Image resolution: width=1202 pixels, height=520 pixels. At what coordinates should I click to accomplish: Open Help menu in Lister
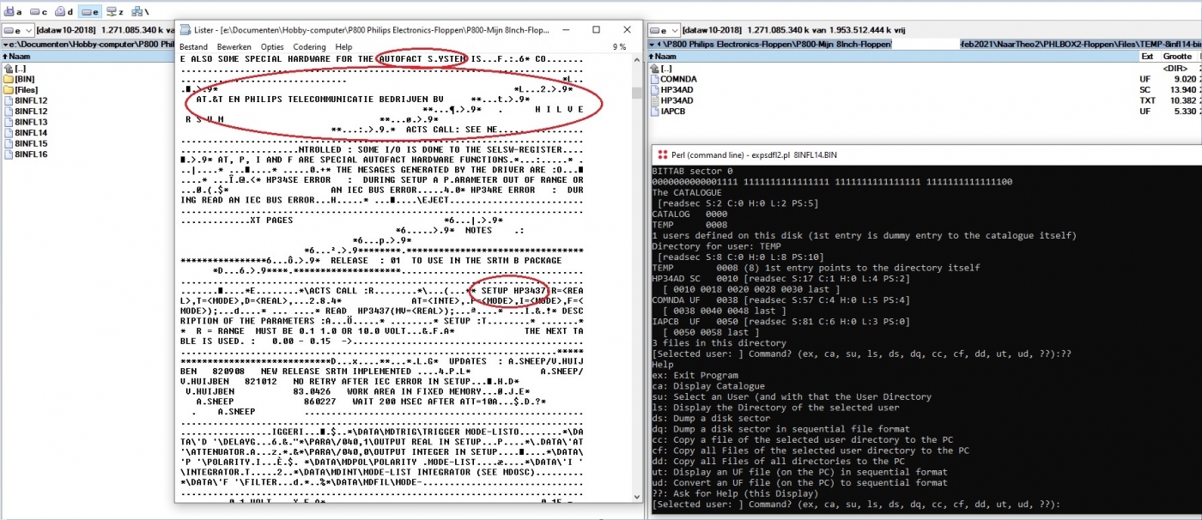[343, 47]
